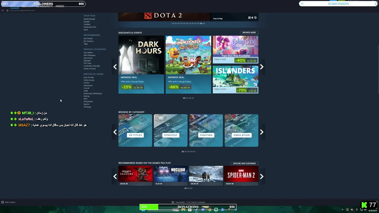Browse Casual genre
This screenshot has height=213, width=379.
click(x=86, y=88)
